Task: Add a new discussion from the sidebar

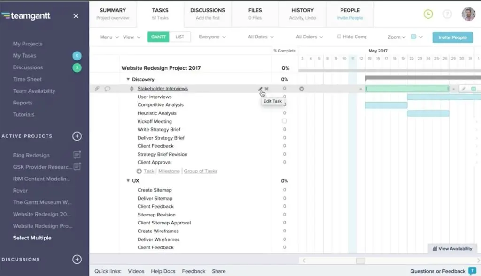Action: click(x=77, y=260)
